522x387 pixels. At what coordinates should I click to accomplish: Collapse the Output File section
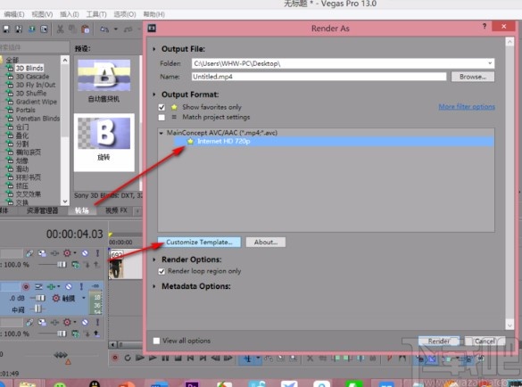(x=154, y=49)
